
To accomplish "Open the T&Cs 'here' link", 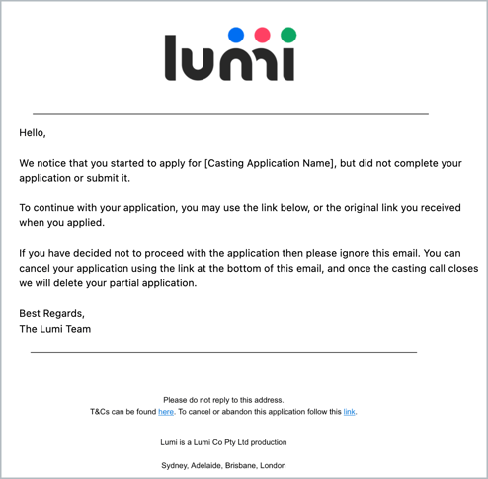I will pos(166,412).
